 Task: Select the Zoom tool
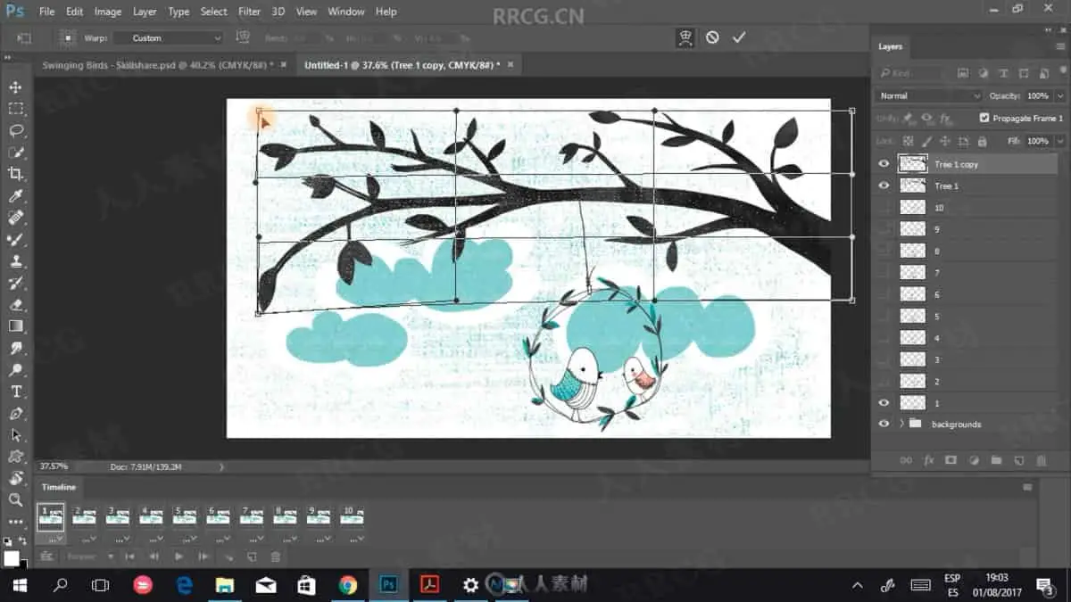(x=15, y=500)
